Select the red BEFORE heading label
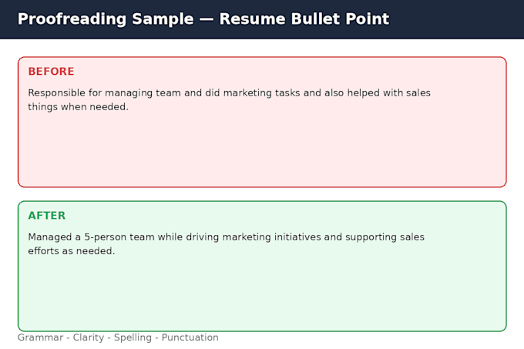The width and height of the screenshot is (524, 349). (51, 72)
